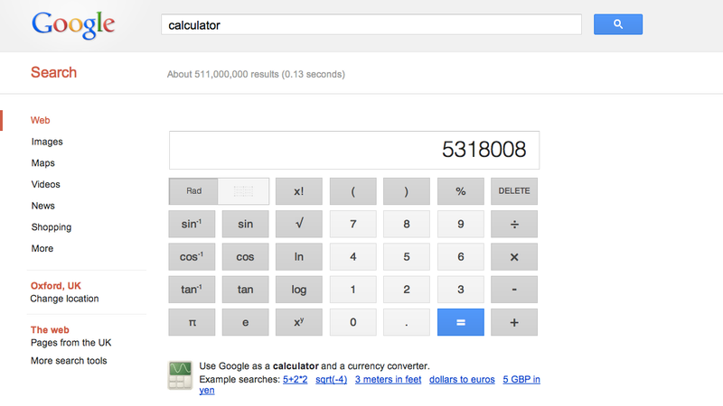This screenshot has height=406, width=723.
Task: Click the calculator display showing 5318008
Action: (354, 150)
